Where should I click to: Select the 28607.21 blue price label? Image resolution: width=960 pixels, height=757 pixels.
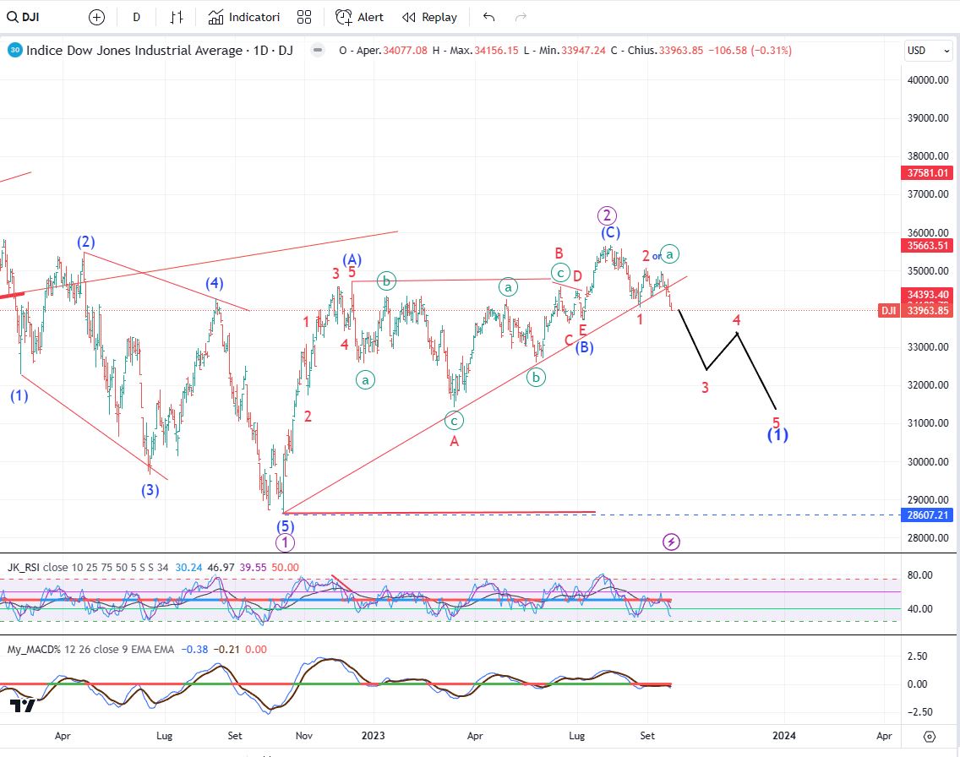point(928,515)
